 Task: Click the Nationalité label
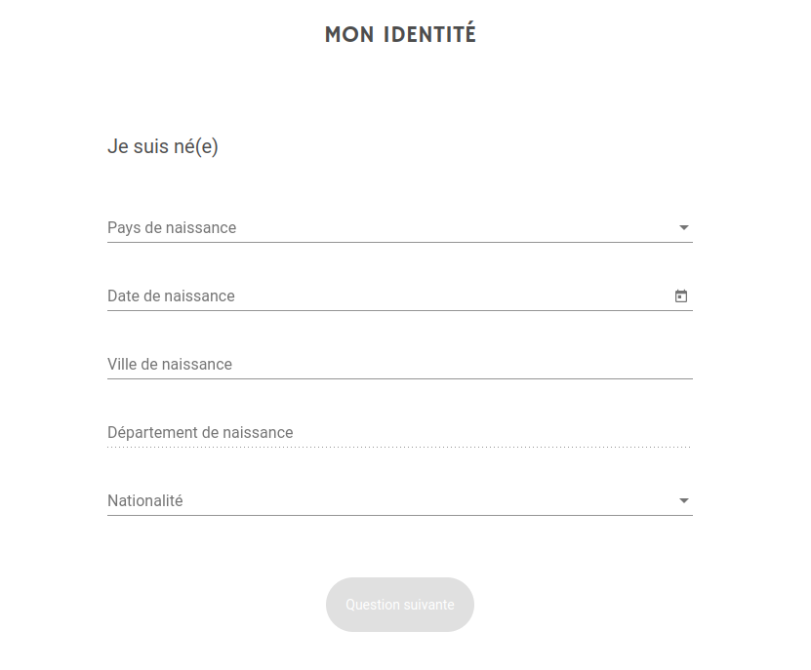144,500
